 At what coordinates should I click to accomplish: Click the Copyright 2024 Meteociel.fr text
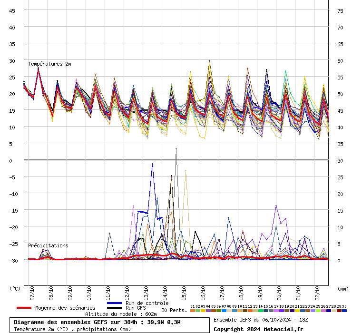(258, 329)
